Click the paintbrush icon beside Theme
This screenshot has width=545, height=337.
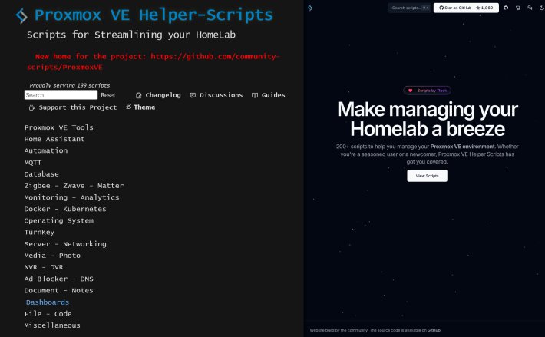tap(129, 107)
